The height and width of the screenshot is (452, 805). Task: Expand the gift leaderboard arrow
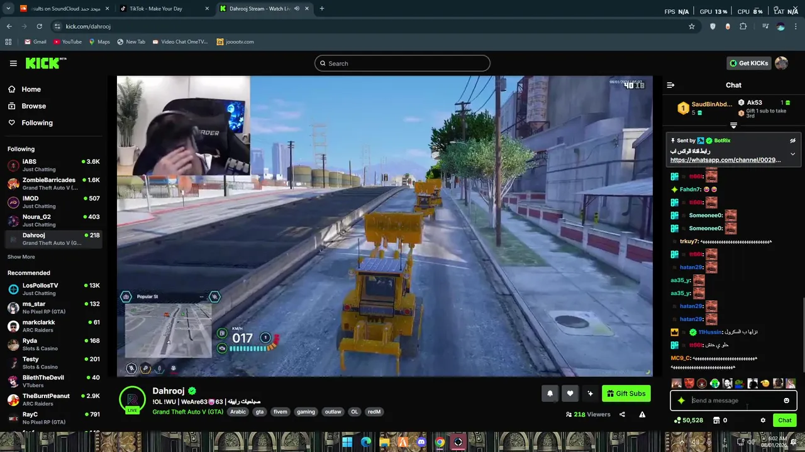[x=733, y=126]
